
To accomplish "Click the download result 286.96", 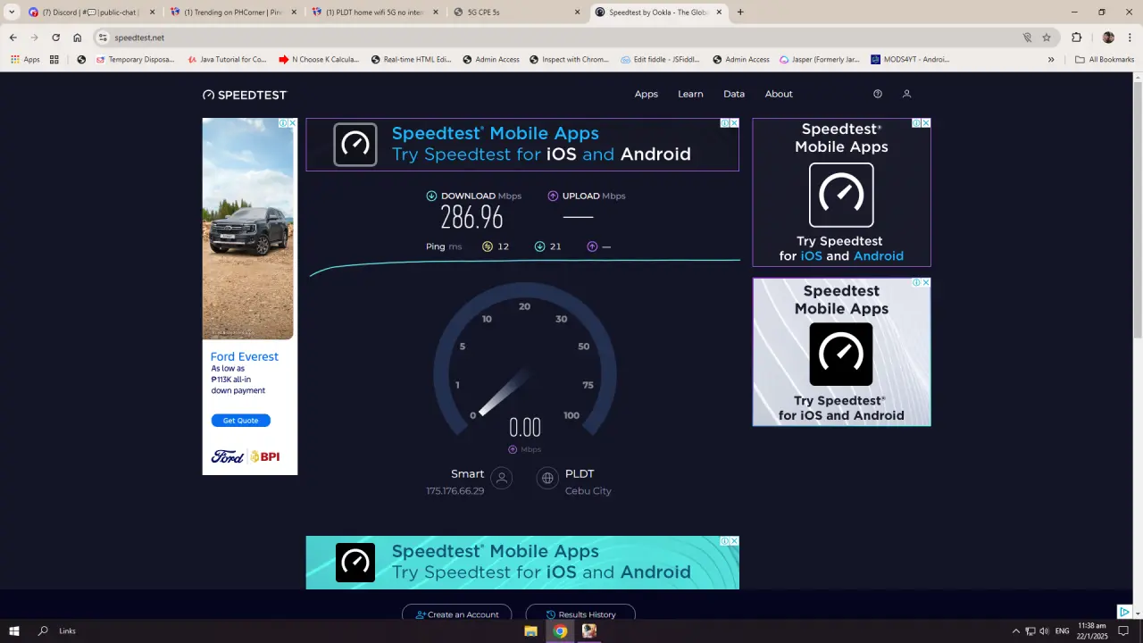I will (471, 217).
